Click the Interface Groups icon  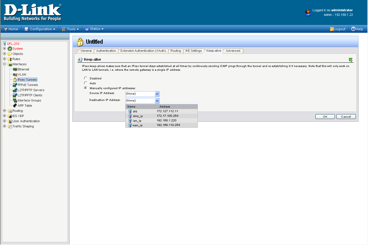coord(15,101)
